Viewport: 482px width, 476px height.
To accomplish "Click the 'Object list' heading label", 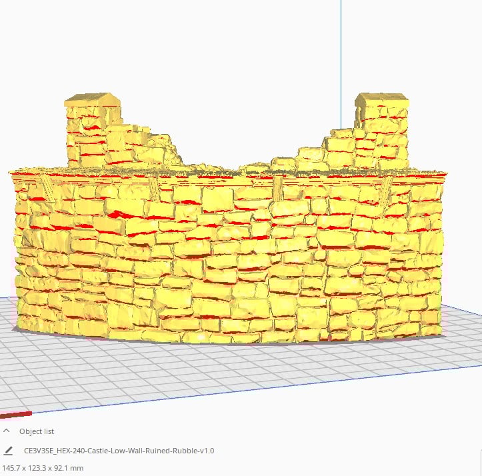I will pyautogui.click(x=37, y=431).
